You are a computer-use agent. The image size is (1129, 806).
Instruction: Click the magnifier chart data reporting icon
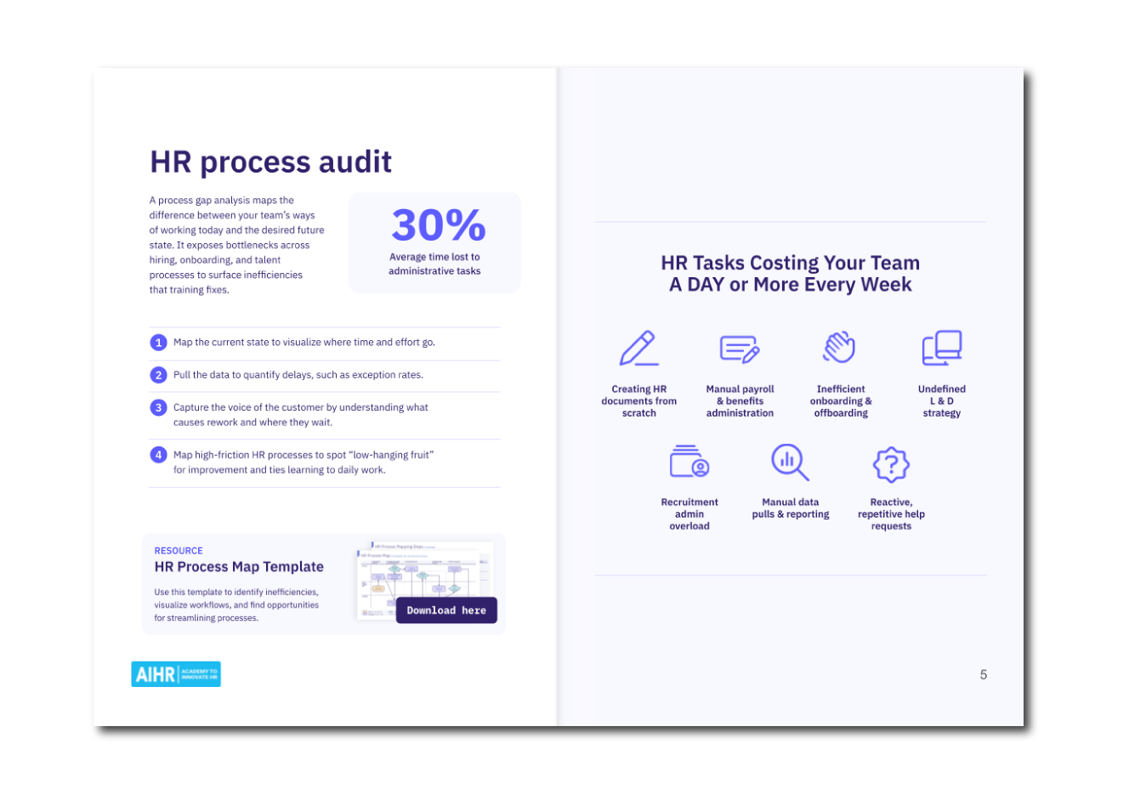[790, 462]
